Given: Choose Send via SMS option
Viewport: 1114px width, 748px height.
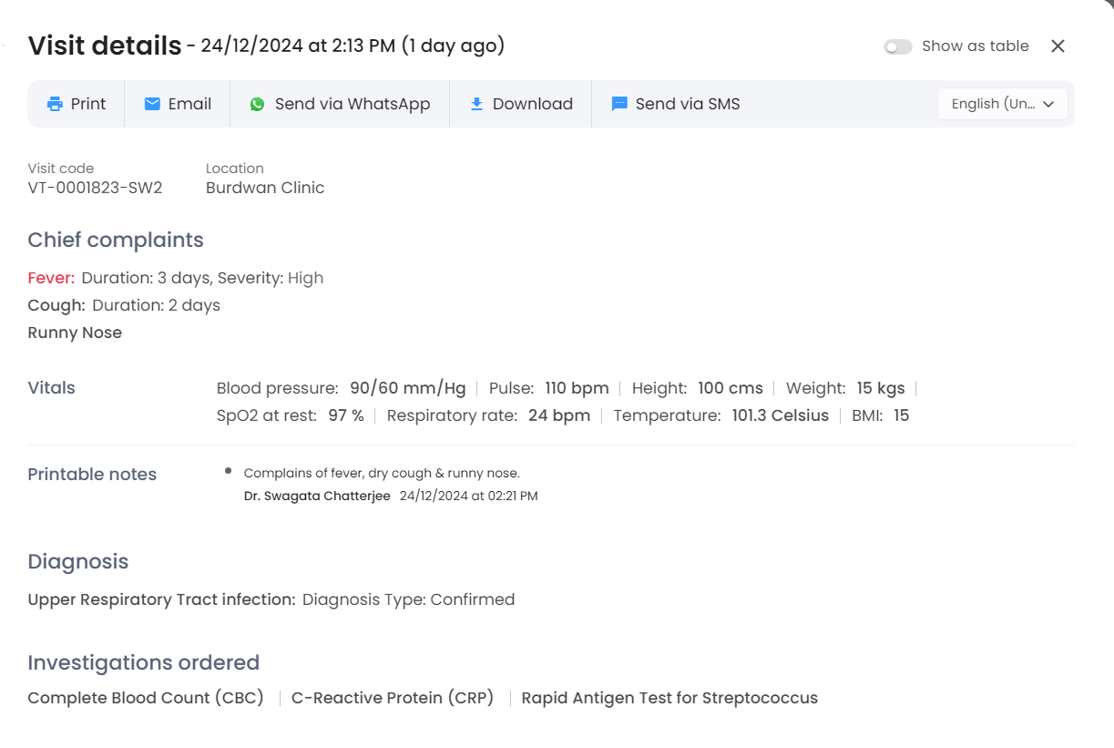Looking at the screenshot, I should (687, 104).
